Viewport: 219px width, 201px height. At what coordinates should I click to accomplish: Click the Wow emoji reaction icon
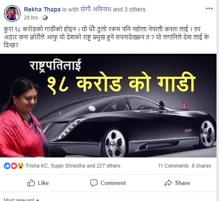click(x=21, y=166)
